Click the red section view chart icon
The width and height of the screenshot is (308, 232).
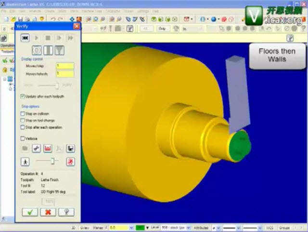[x=48, y=148]
